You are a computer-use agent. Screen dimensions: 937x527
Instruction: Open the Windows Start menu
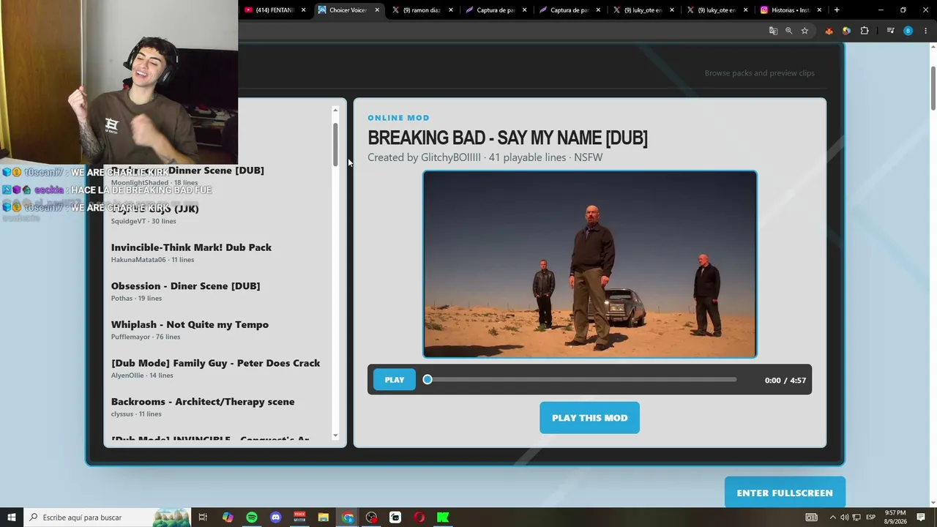[12, 517]
